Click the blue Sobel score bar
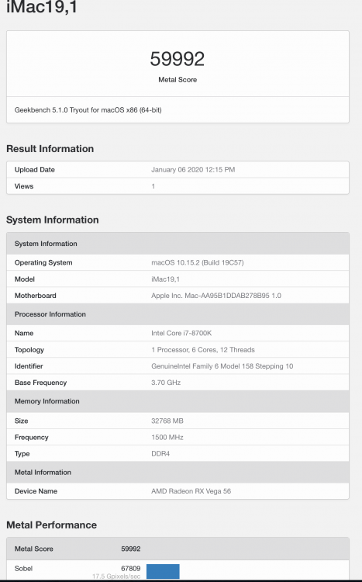This screenshot has height=582, width=362. click(x=163, y=571)
